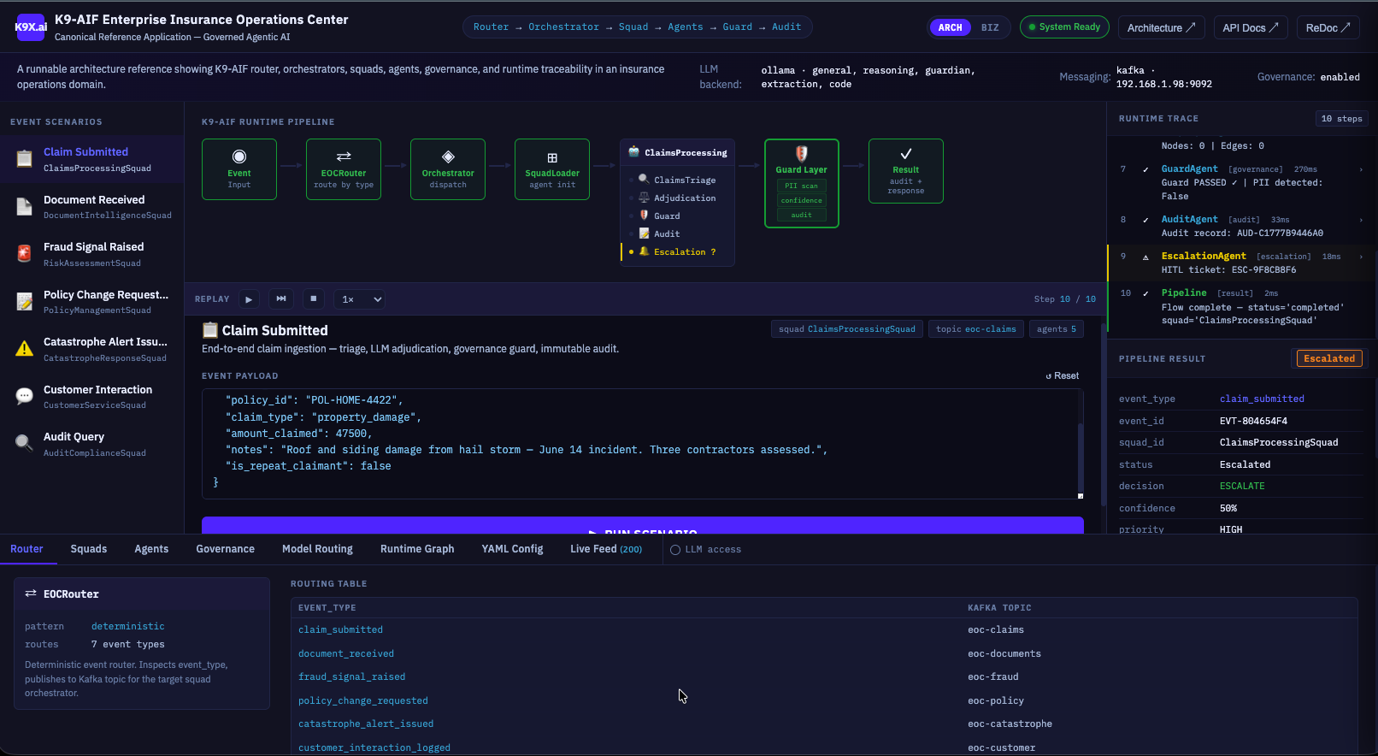The image size is (1378, 756).
Task: Open the YAML Config tab
Action: click(x=512, y=549)
